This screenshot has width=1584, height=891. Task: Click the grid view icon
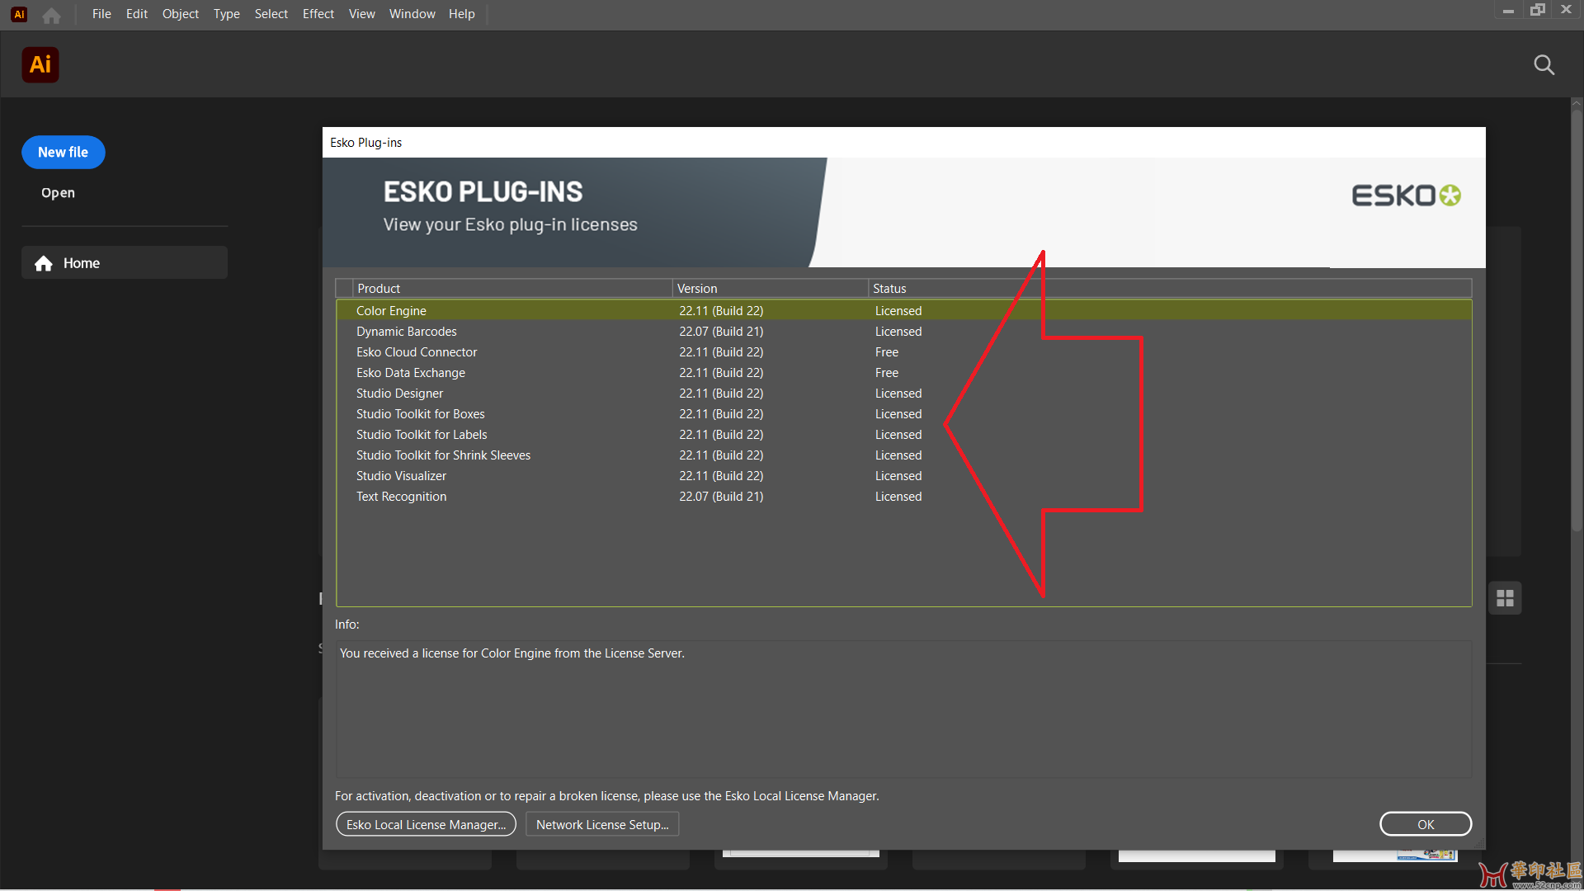point(1505,598)
